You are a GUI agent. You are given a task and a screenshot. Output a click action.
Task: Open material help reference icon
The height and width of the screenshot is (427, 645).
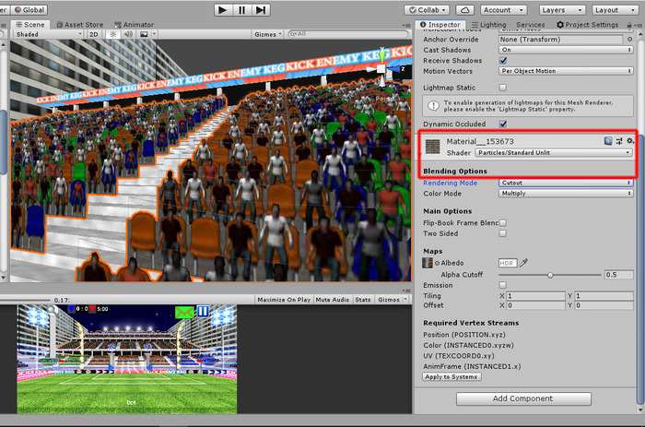pos(608,141)
